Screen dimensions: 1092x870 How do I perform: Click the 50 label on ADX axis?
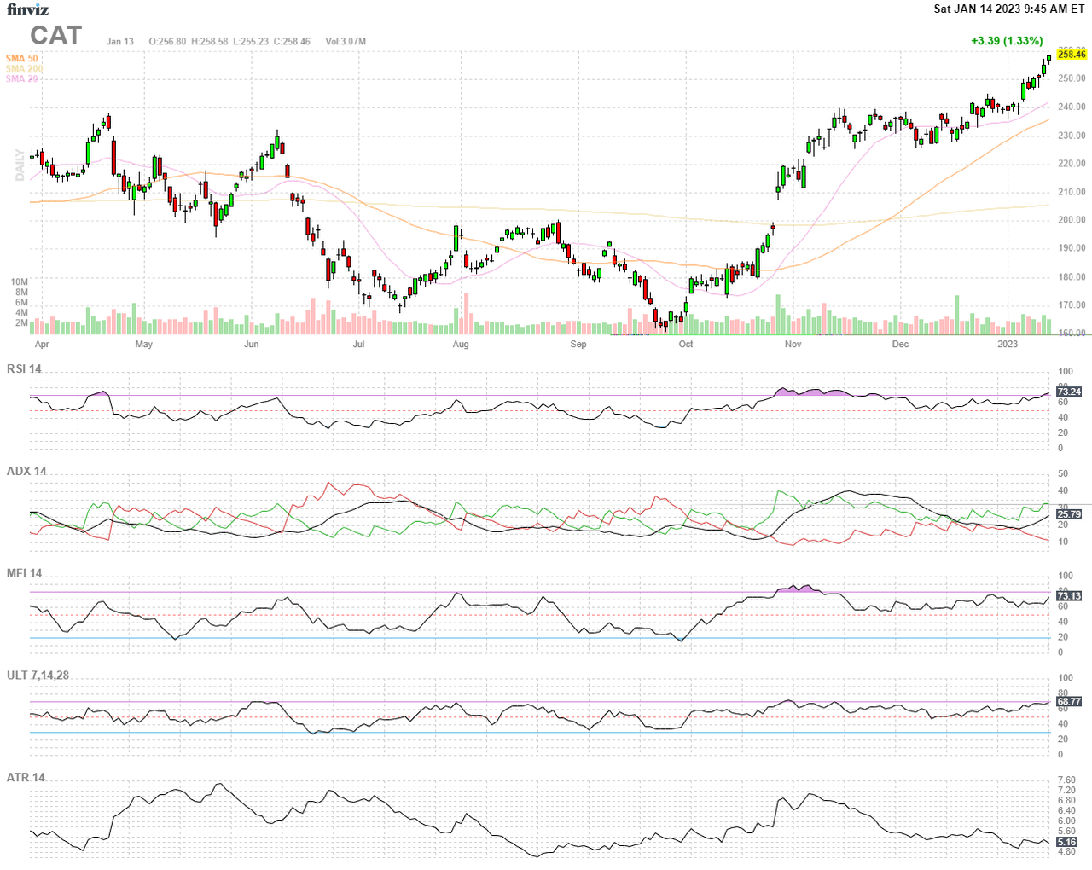tap(1063, 474)
